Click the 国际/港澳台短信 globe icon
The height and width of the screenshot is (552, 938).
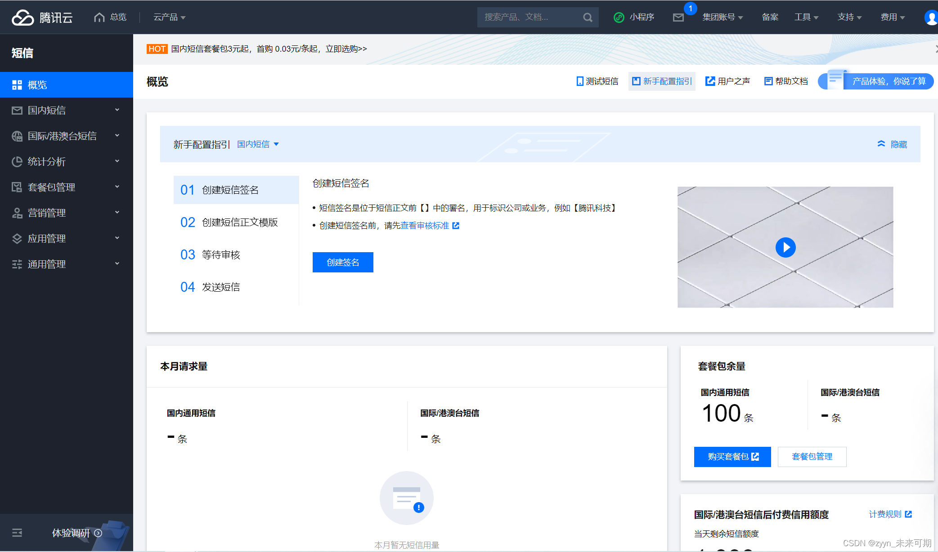point(17,136)
